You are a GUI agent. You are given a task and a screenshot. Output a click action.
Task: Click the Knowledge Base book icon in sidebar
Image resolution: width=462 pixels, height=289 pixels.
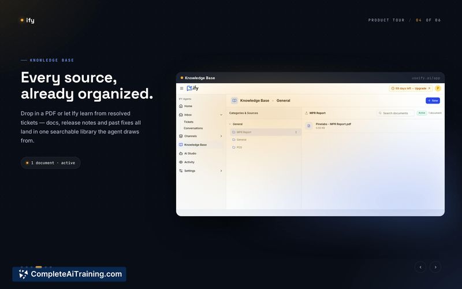point(181,145)
